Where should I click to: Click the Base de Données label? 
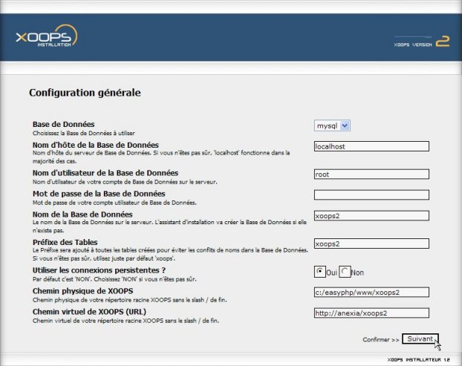click(x=64, y=124)
